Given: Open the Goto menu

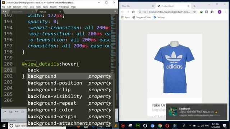Looking at the screenshot, I should coord(38,7).
